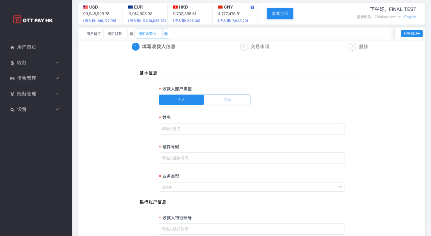This screenshot has height=236, width=431.
Task: Click CNY balance 4,777,476.61
Action: pos(229,14)
